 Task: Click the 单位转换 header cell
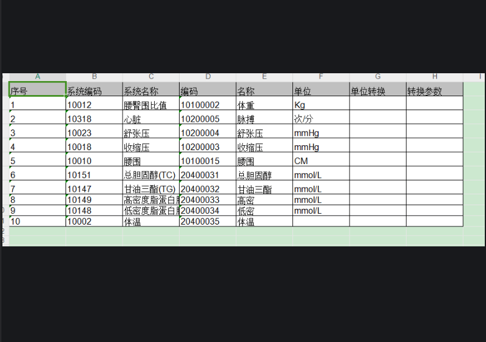point(377,91)
